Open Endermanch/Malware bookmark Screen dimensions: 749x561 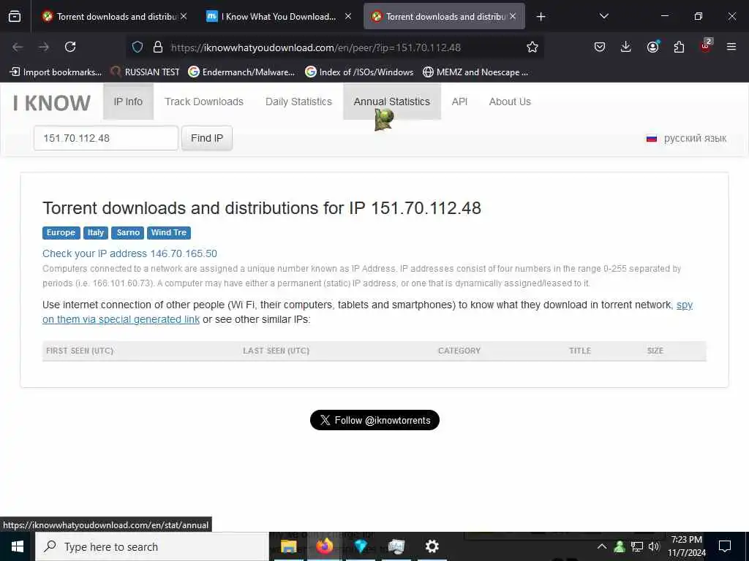241,72
